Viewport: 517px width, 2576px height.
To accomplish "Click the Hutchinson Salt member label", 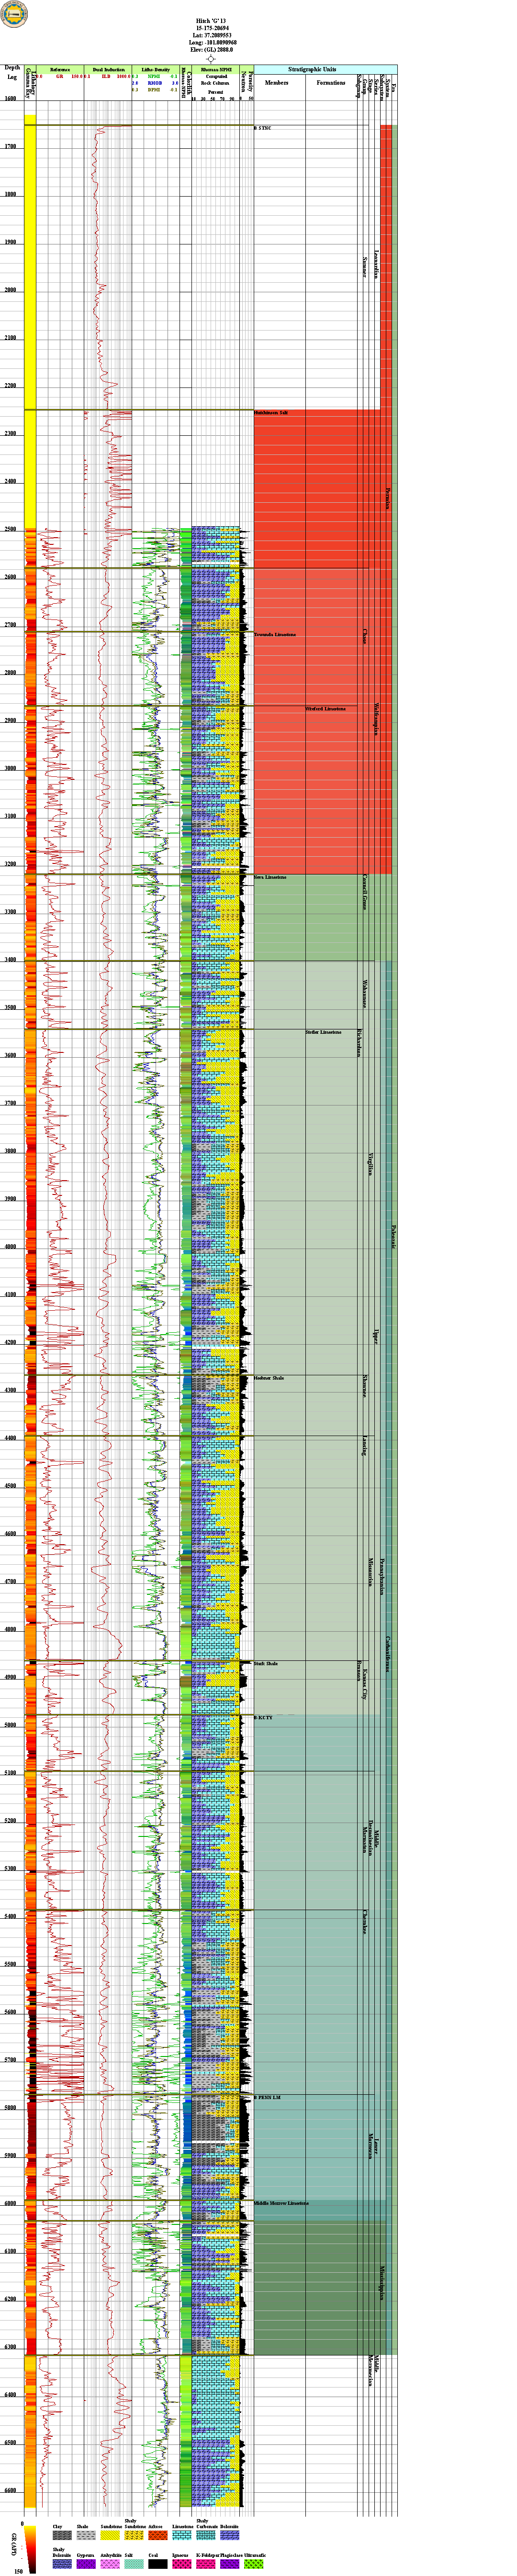I will [271, 412].
